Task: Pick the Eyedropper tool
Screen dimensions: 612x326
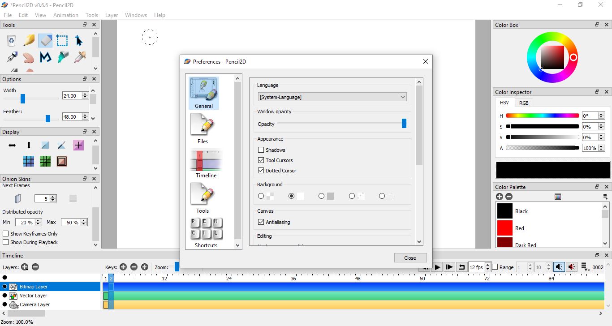Action: (79, 57)
